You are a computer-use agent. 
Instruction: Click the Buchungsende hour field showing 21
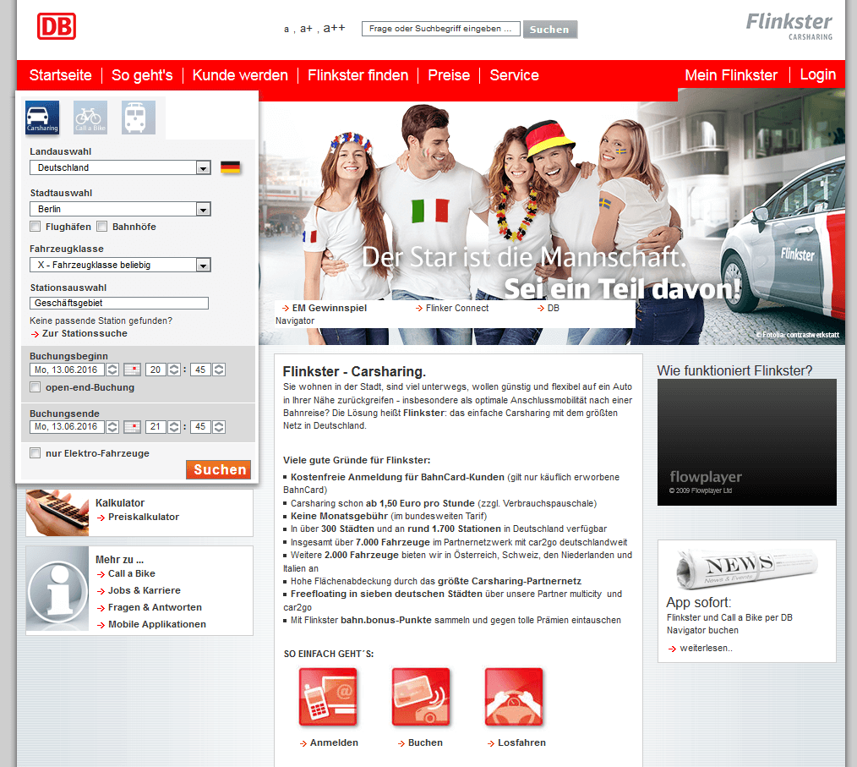pos(156,427)
